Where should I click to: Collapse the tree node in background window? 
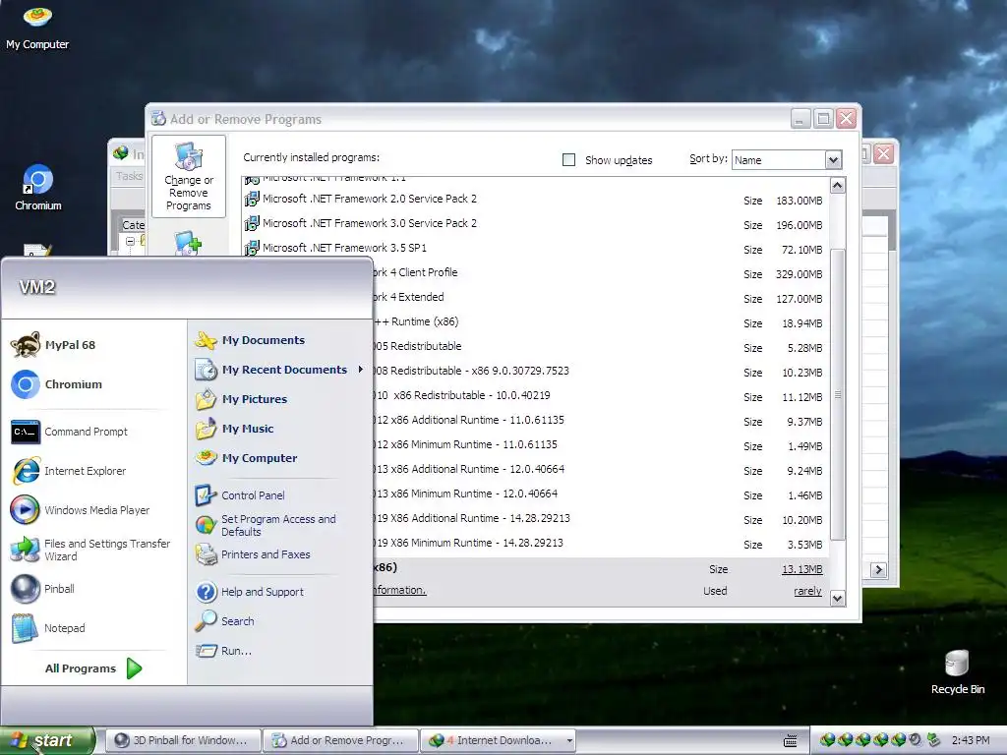coord(131,242)
